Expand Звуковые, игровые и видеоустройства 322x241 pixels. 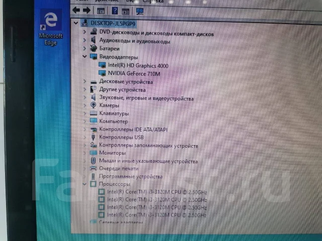point(85,97)
